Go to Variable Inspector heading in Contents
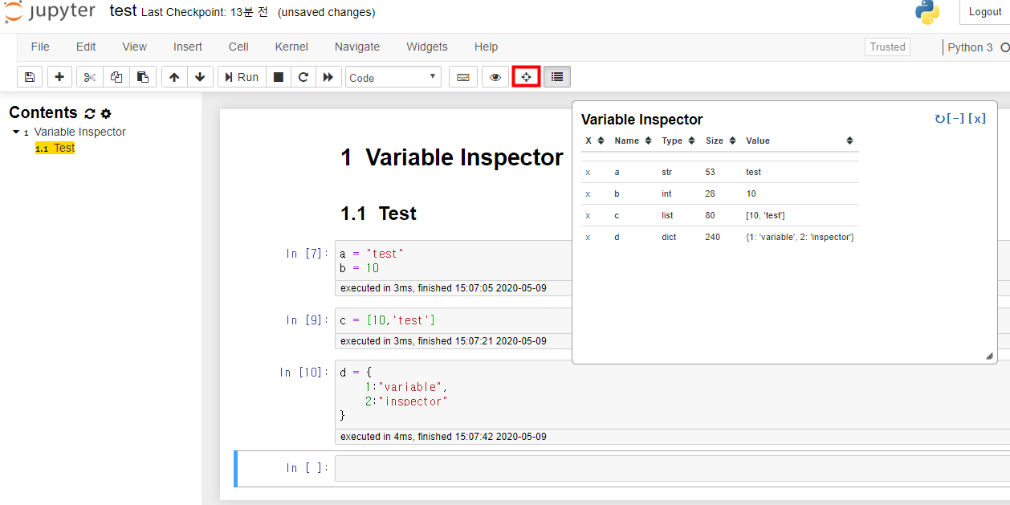The height and width of the screenshot is (505, 1010). [x=79, y=132]
